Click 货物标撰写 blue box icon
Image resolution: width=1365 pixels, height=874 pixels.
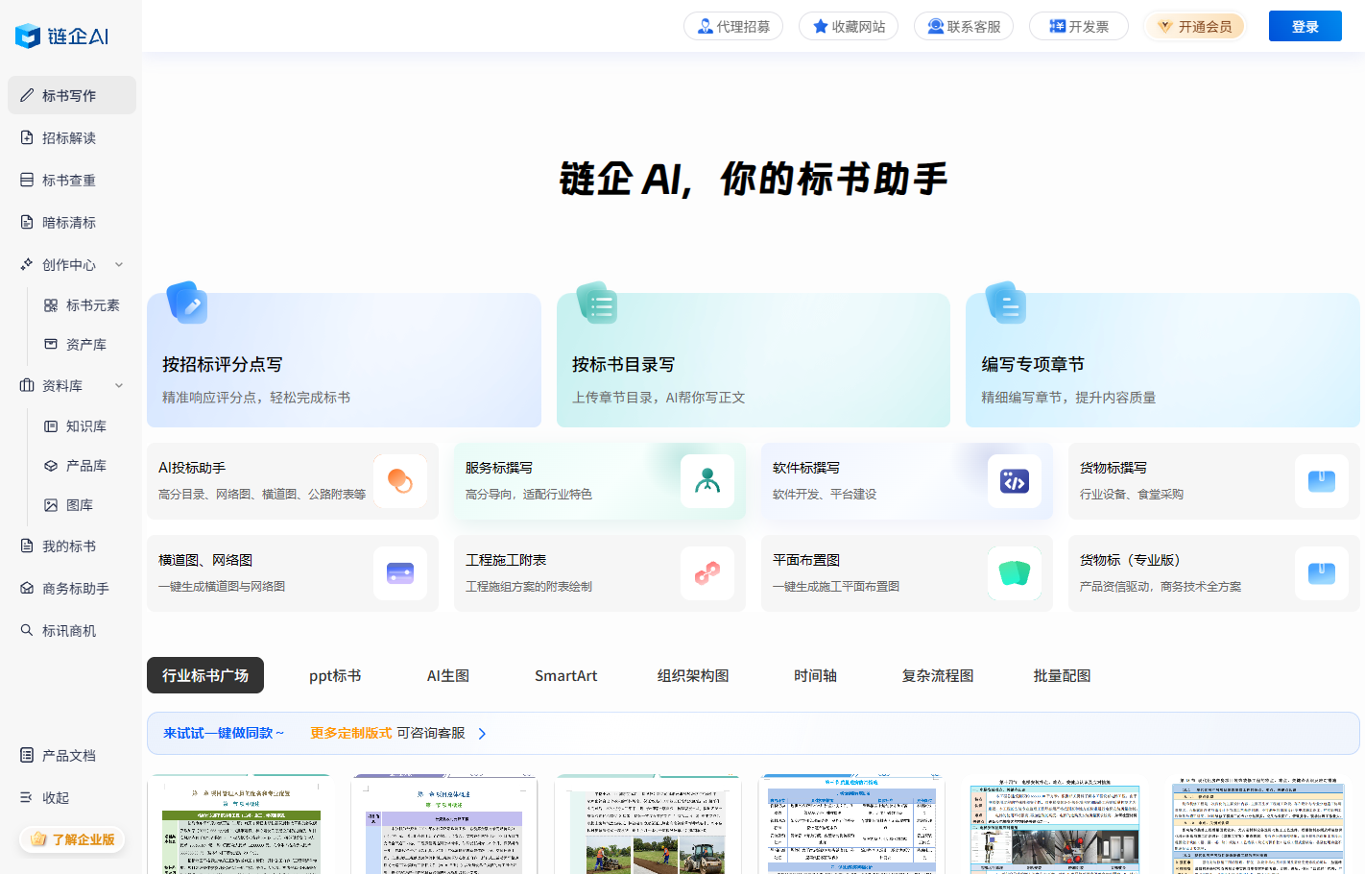click(1322, 481)
